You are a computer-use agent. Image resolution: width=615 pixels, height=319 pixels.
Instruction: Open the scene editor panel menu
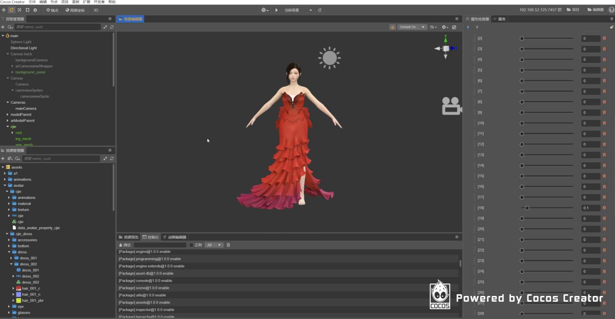(456, 19)
